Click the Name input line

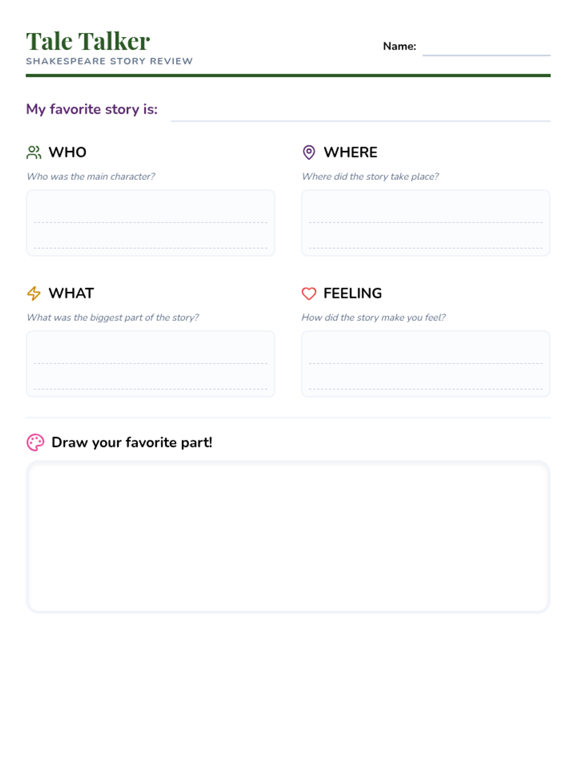[x=486, y=49]
